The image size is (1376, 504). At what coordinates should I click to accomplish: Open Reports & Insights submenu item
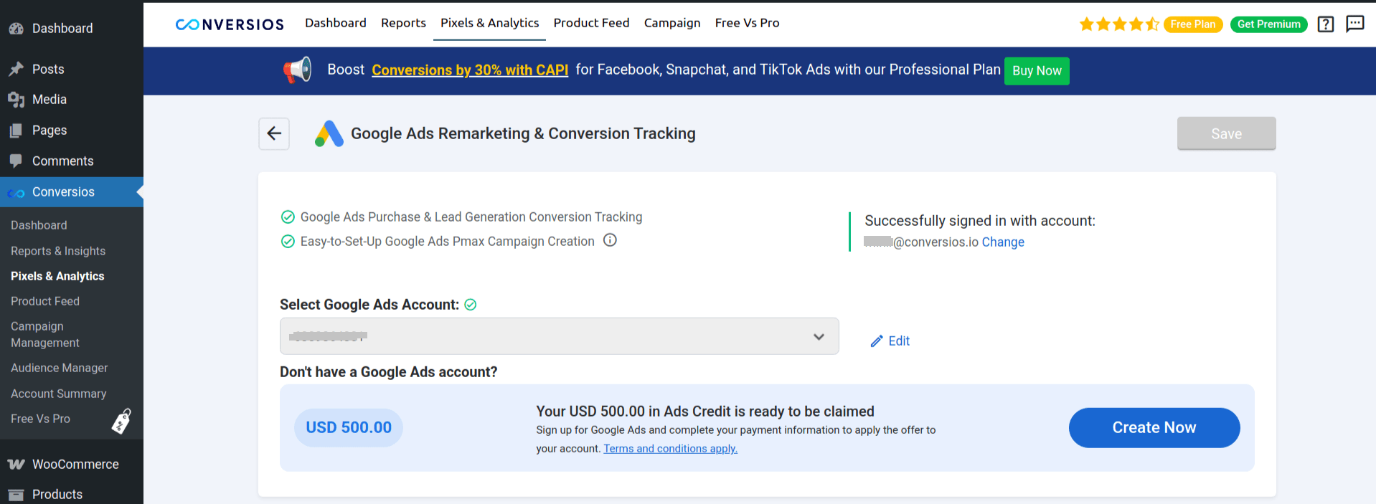tap(58, 251)
